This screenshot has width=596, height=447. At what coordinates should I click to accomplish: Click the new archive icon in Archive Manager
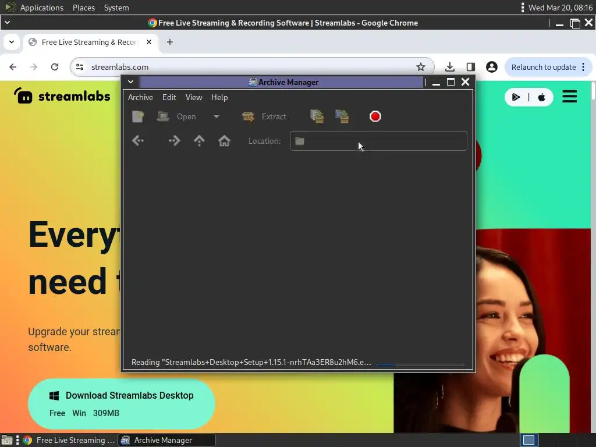coord(138,116)
